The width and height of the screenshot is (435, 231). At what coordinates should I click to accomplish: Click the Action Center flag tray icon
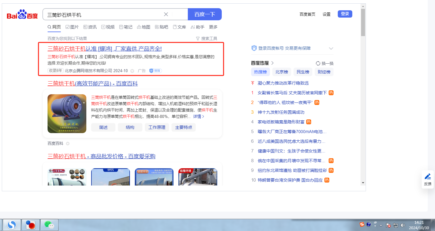(x=389, y=225)
